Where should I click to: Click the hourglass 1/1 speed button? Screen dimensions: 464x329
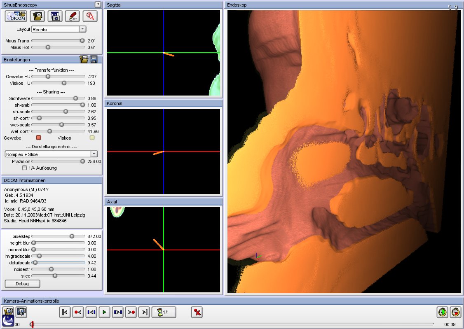164,312
